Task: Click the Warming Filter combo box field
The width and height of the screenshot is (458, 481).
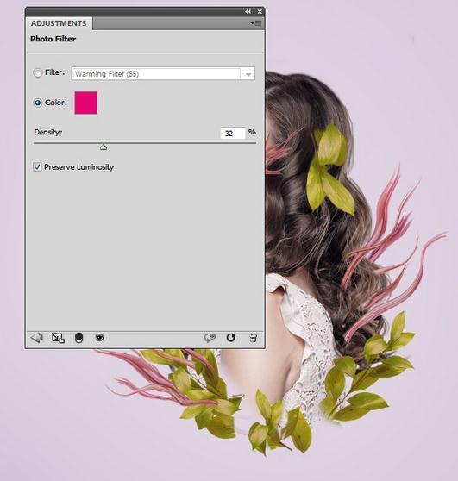Action: [163, 74]
